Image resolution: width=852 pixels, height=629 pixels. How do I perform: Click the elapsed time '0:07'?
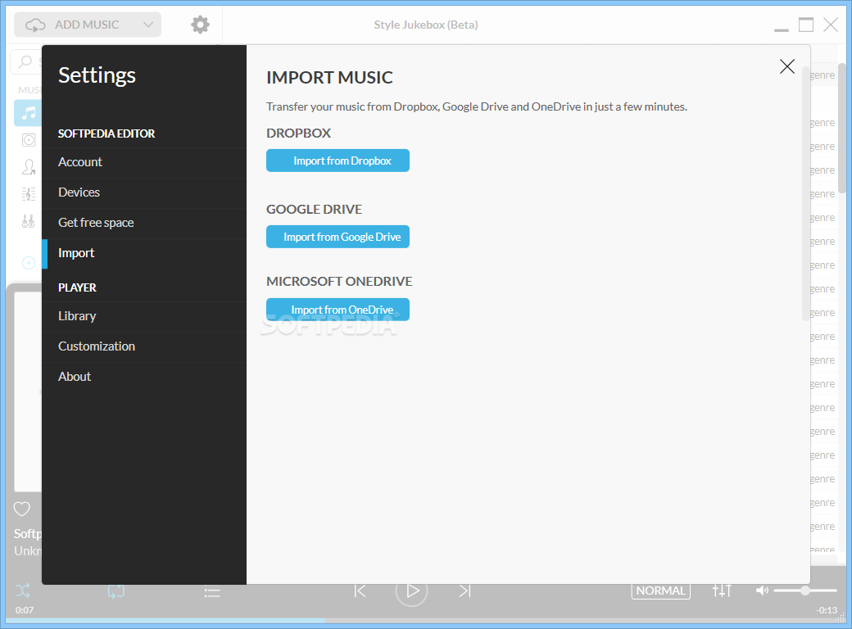point(25,610)
